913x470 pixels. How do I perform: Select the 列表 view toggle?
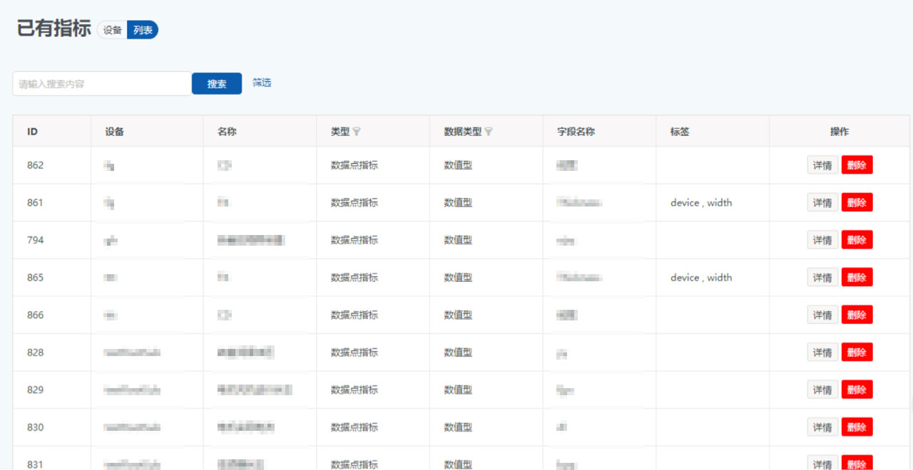[143, 30]
